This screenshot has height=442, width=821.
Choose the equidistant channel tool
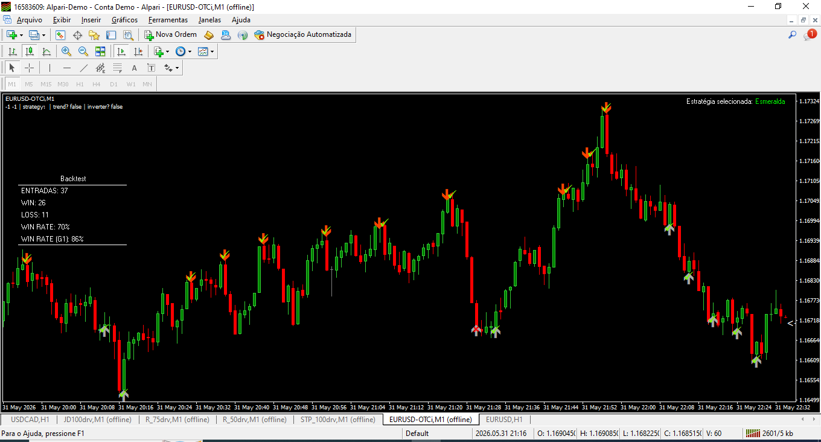click(x=101, y=68)
